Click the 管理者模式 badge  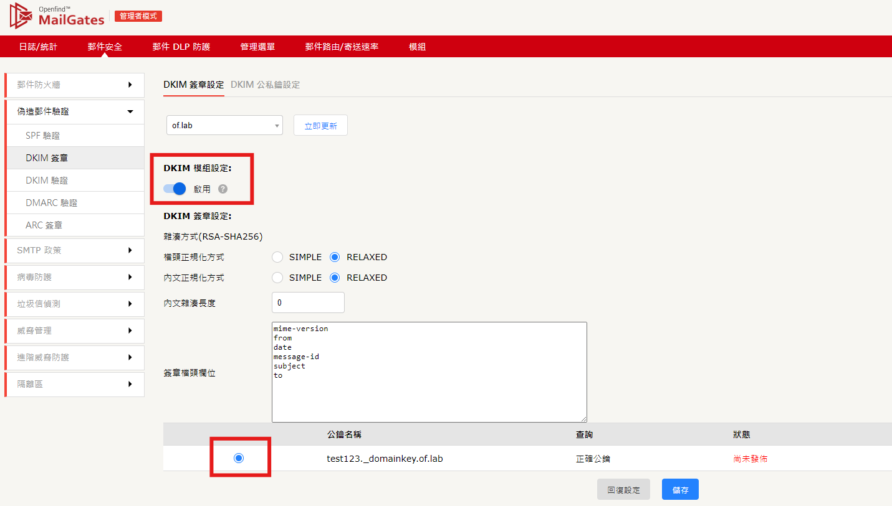[138, 16]
